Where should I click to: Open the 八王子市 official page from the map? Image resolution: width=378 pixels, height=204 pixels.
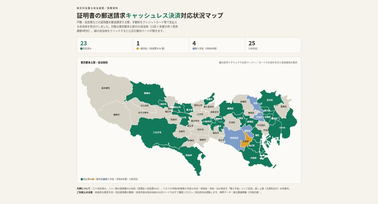point(157,133)
